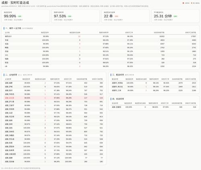Viewport: 201px width, 170px height.
Task: Select the 17997 cell in city total row
Action: coord(193,36)
